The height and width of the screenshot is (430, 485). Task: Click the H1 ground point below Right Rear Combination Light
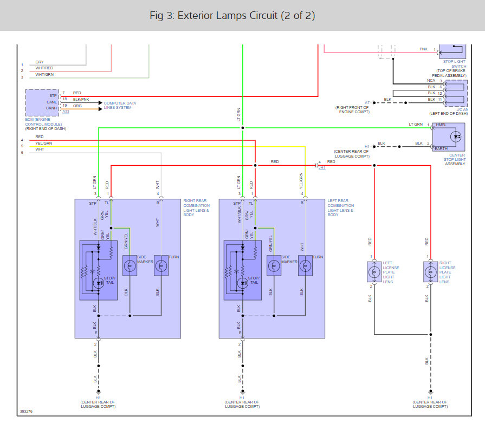point(99,392)
